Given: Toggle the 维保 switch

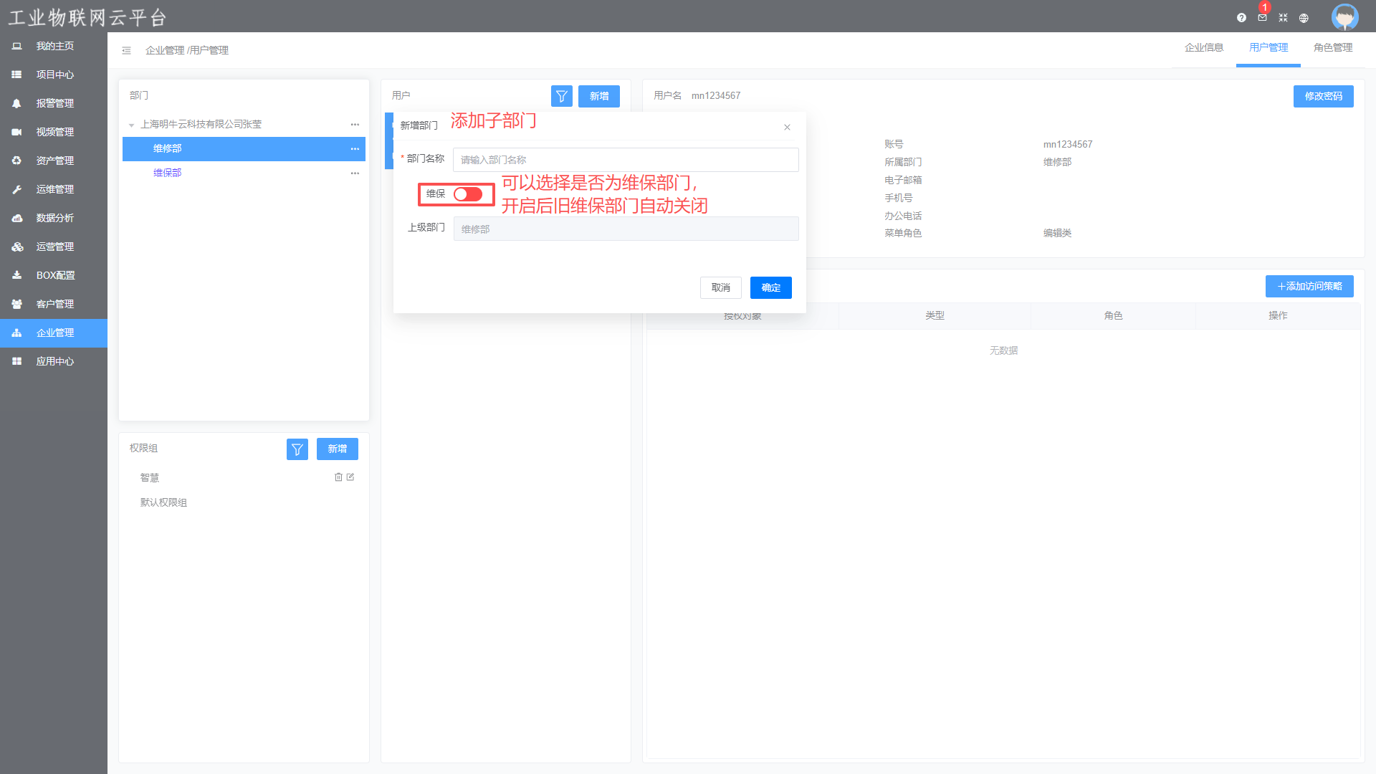Looking at the screenshot, I should tap(468, 194).
